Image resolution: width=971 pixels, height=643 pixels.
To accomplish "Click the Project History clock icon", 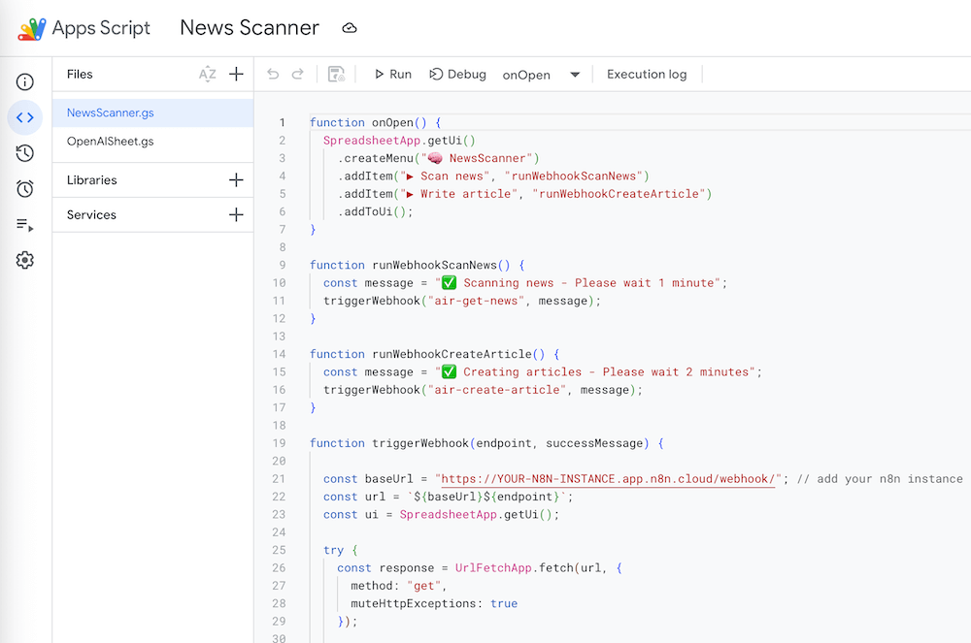I will pyautogui.click(x=25, y=153).
